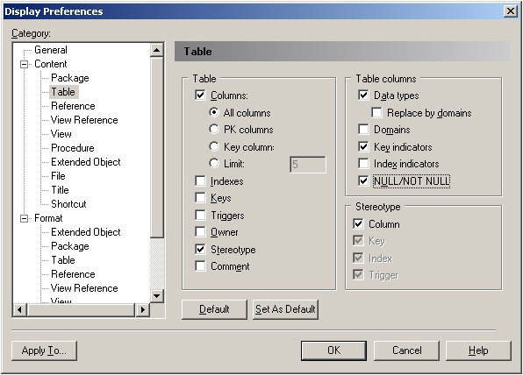The height and width of the screenshot is (375, 523).
Task: Open the Procedure category
Action: [72, 148]
